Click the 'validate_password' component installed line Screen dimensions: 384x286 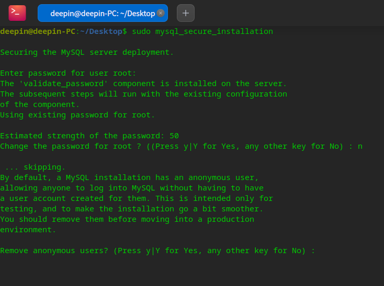tap(143, 84)
